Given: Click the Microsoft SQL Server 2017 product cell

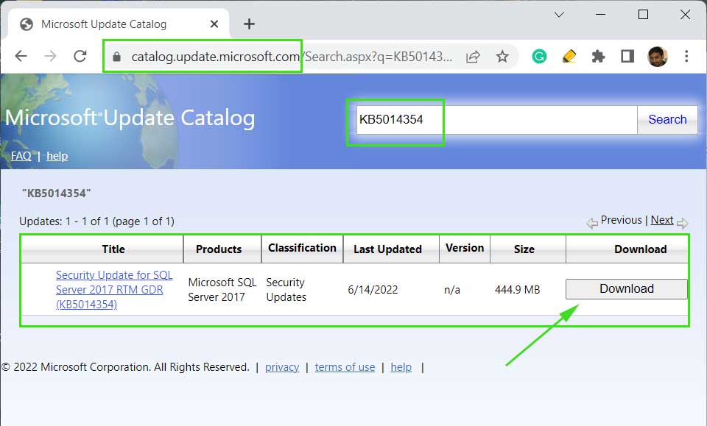Looking at the screenshot, I should (x=222, y=290).
